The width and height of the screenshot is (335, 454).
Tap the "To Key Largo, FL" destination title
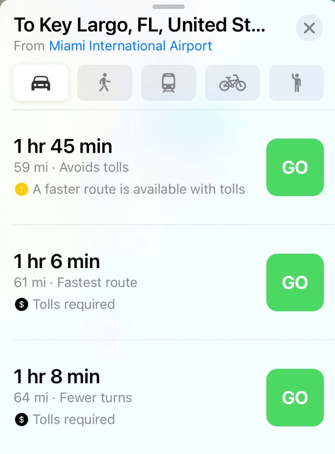139,25
